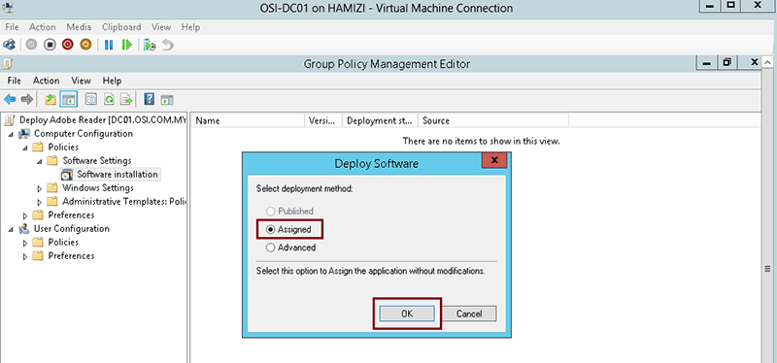The image size is (777, 363).
Task: Create a VM checkpoint from the toolbar
Action: tap(150, 45)
